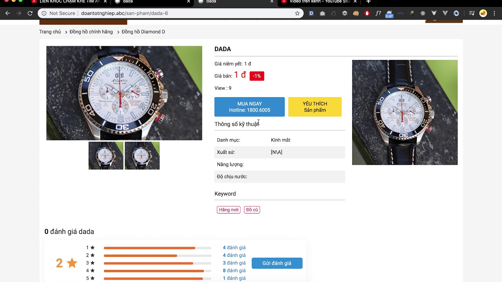Select the first watch thumbnail
Image resolution: width=502 pixels, height=282 pixels.
tap(106, 155)
